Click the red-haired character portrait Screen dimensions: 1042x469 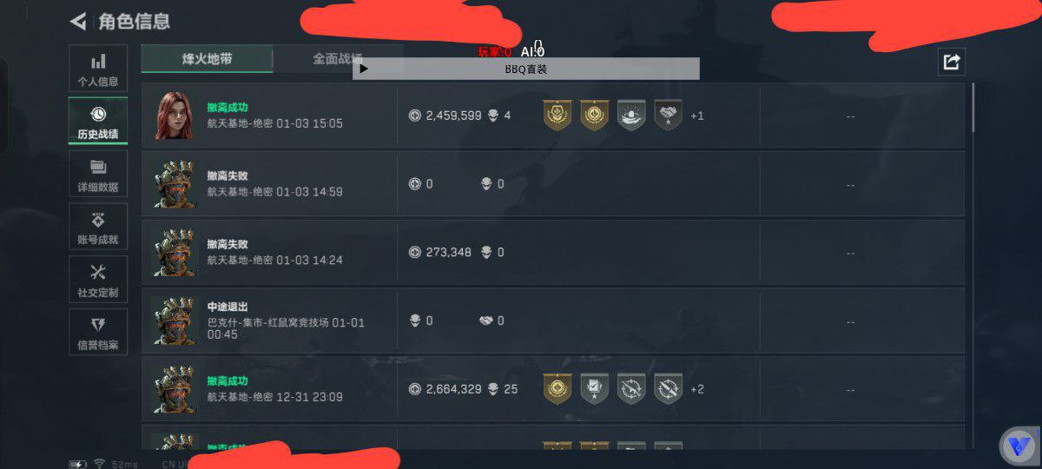click(175, 115)
